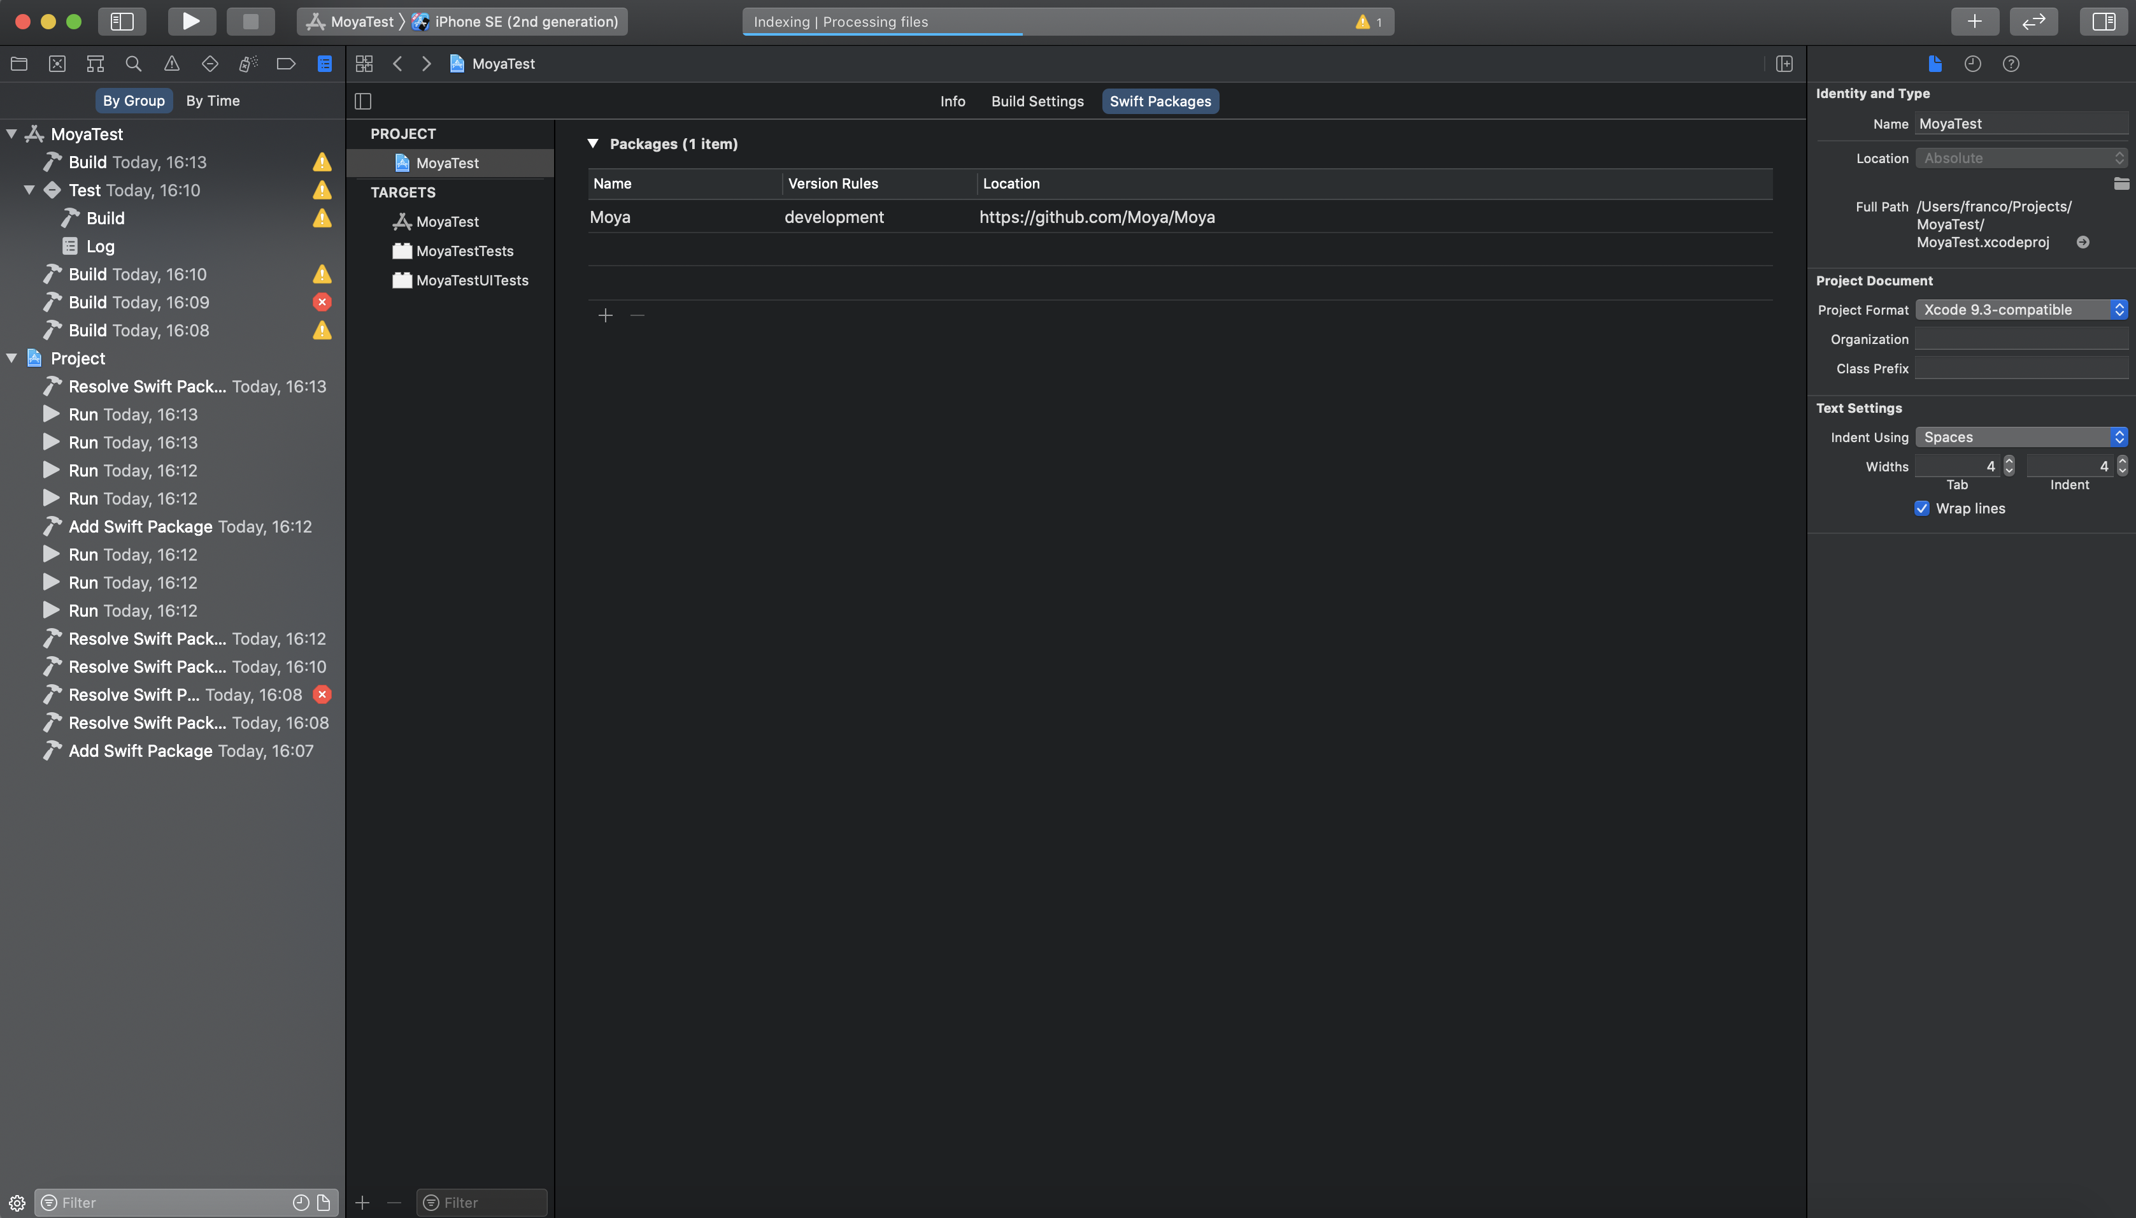Click the indexing progress activity bar
The width and height of the screenshot is (2136, 1218).
click(x=1067, y=22)
